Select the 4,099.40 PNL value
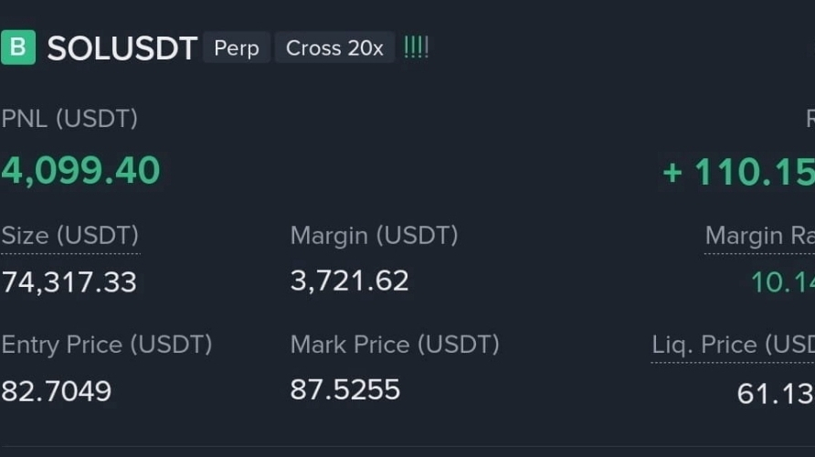The image size is (815, 457). 80,171
